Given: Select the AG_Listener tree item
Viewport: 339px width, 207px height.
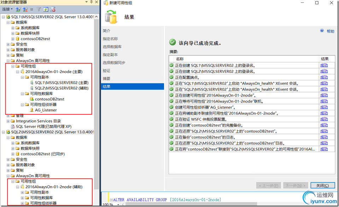Looking at the screenshot, I should (x=46, y=110).
